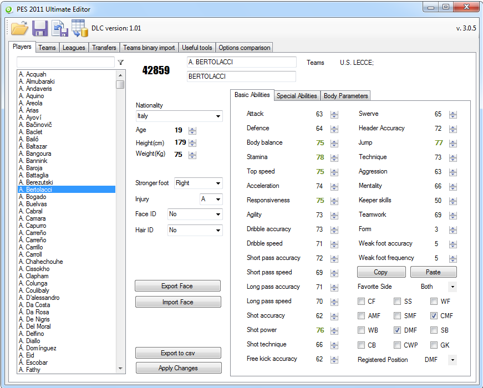Click the A. BERTOLACCI name field
This screenshot has height=388, width=483.
242,62
